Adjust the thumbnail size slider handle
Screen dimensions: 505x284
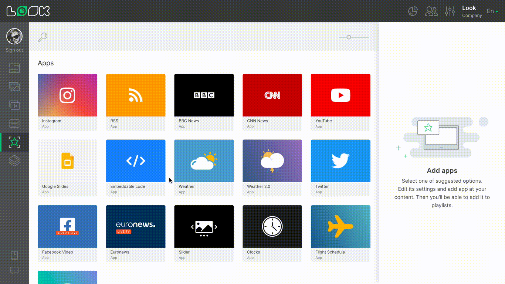[x=349, y=37]
